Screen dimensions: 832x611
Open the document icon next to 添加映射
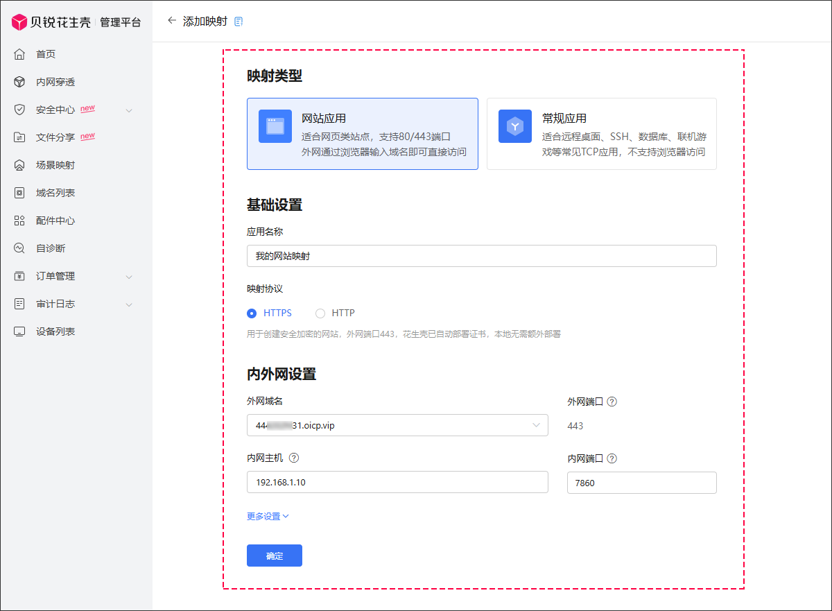pos(239,21)
